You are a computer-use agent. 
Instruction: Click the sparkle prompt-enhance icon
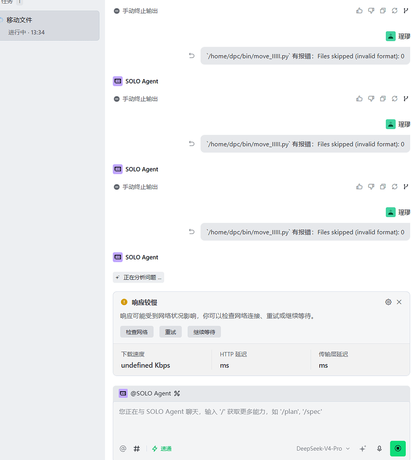coord(363,449)
